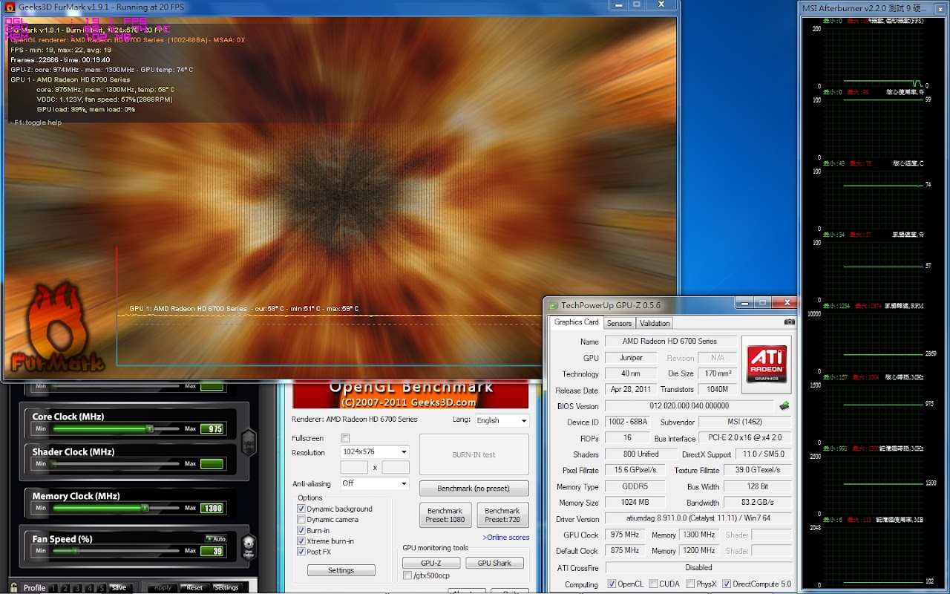Toggle the Dynamic background option

click(x=301, y=509)
